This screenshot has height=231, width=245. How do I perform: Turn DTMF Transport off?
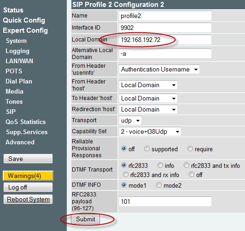coord(192,174)
